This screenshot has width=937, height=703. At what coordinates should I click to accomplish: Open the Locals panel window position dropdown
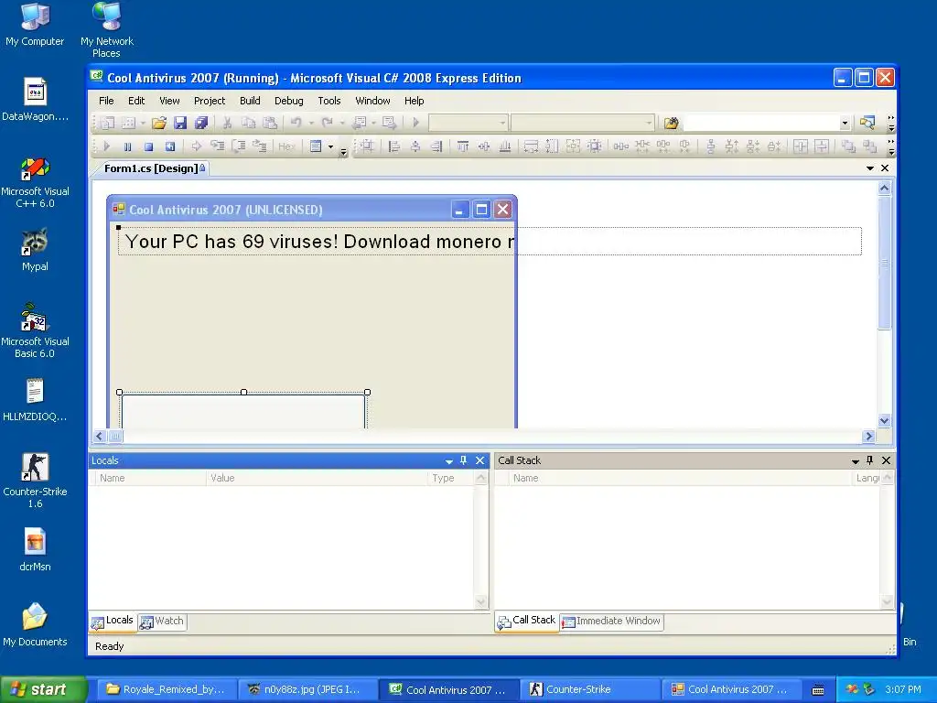pyautogui.click(x=448, y=461)
